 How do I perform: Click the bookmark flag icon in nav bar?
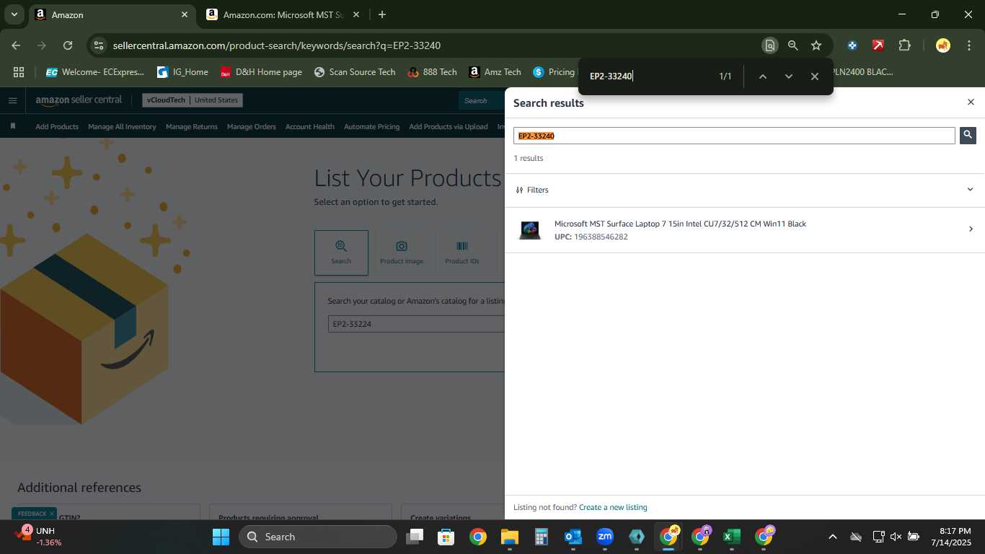point(13,126)
